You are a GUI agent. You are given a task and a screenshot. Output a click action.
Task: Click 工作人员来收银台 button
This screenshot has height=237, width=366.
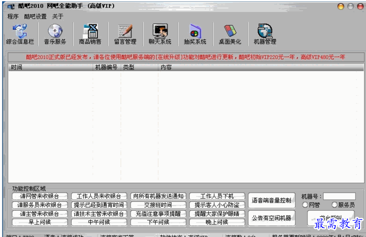tap(99, 196)
